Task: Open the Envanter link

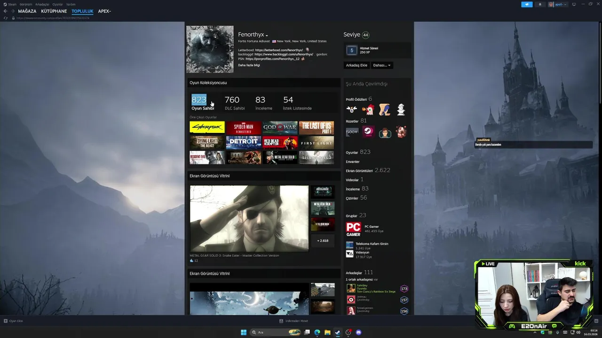Action: tap(353, 162)
